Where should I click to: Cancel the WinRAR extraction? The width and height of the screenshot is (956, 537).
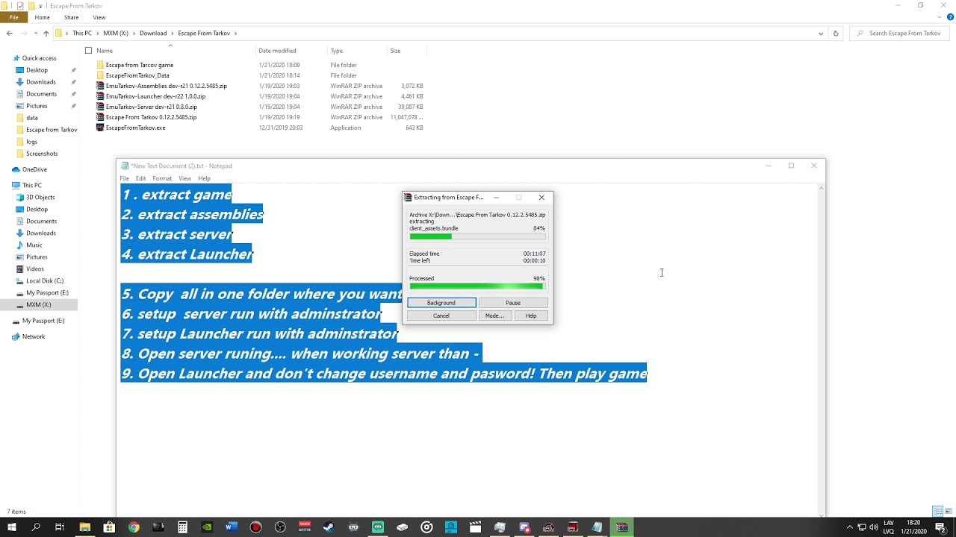[441, 315]
